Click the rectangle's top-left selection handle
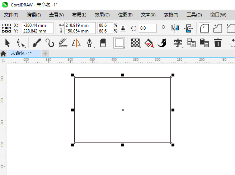The width and height of the screenshot is (235, 175). point(72,75)
